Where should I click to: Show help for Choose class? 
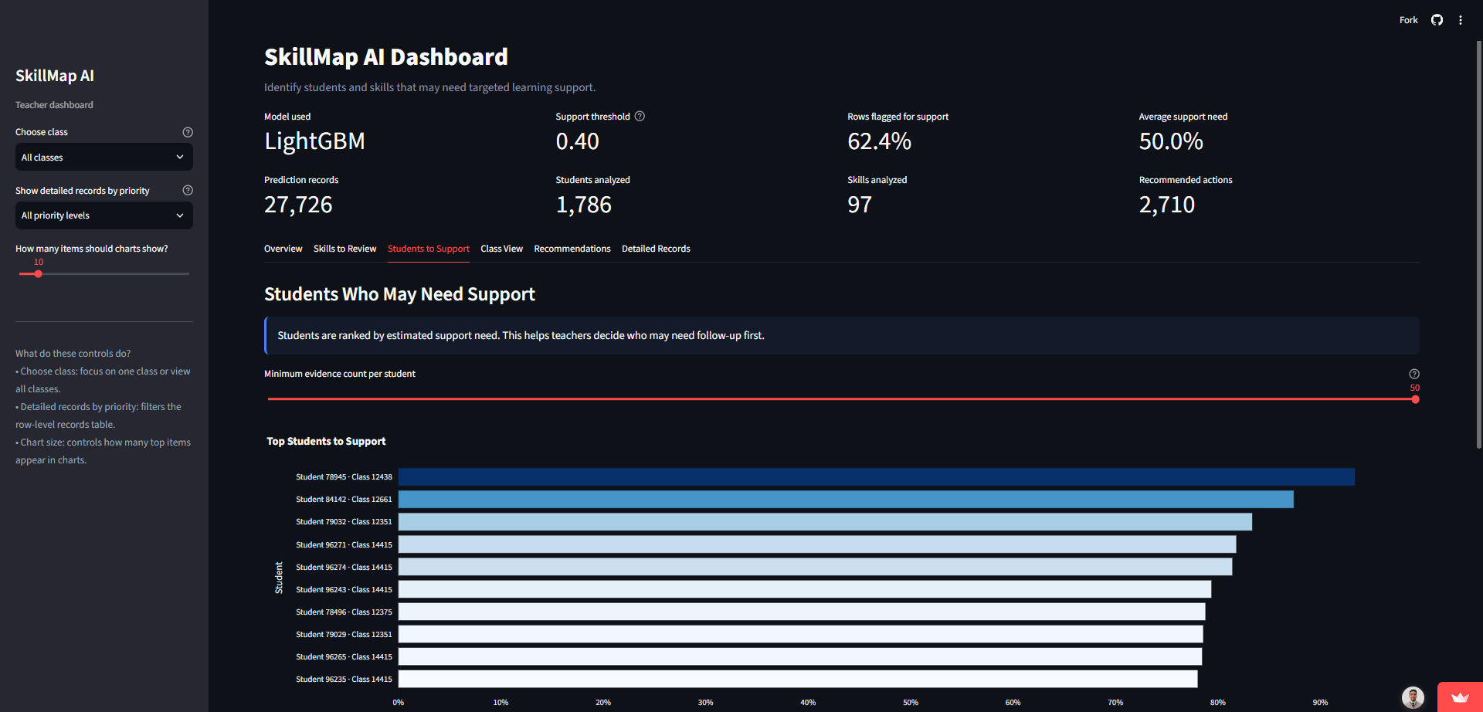pos(188,132)
